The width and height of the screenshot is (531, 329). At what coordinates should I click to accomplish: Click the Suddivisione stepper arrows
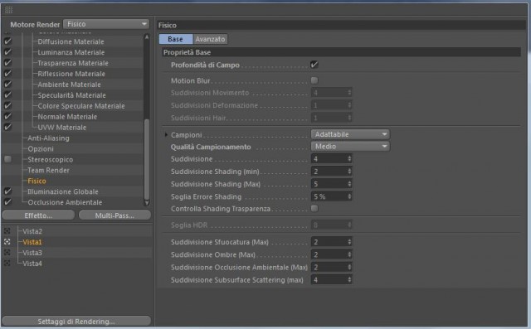(349, 158)
